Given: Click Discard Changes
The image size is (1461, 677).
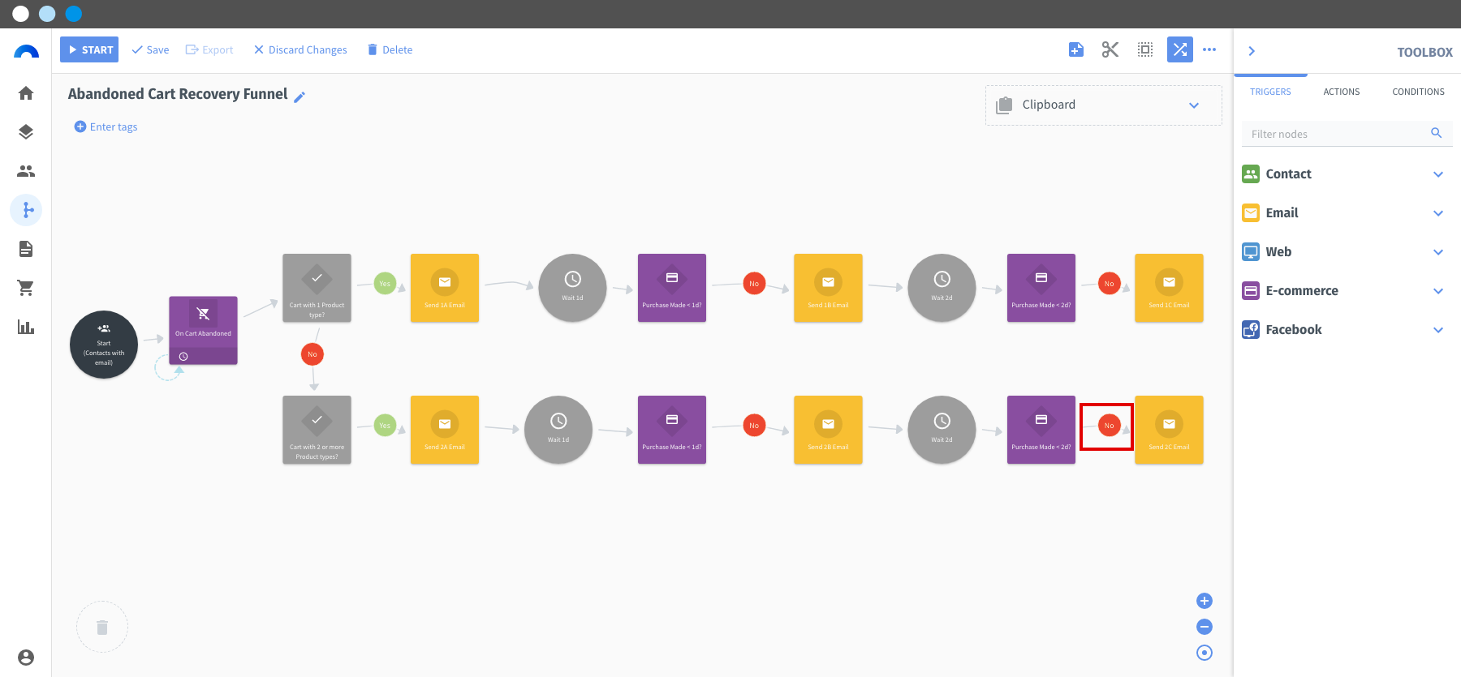Looking at the screenshot, I should (300, 49).
